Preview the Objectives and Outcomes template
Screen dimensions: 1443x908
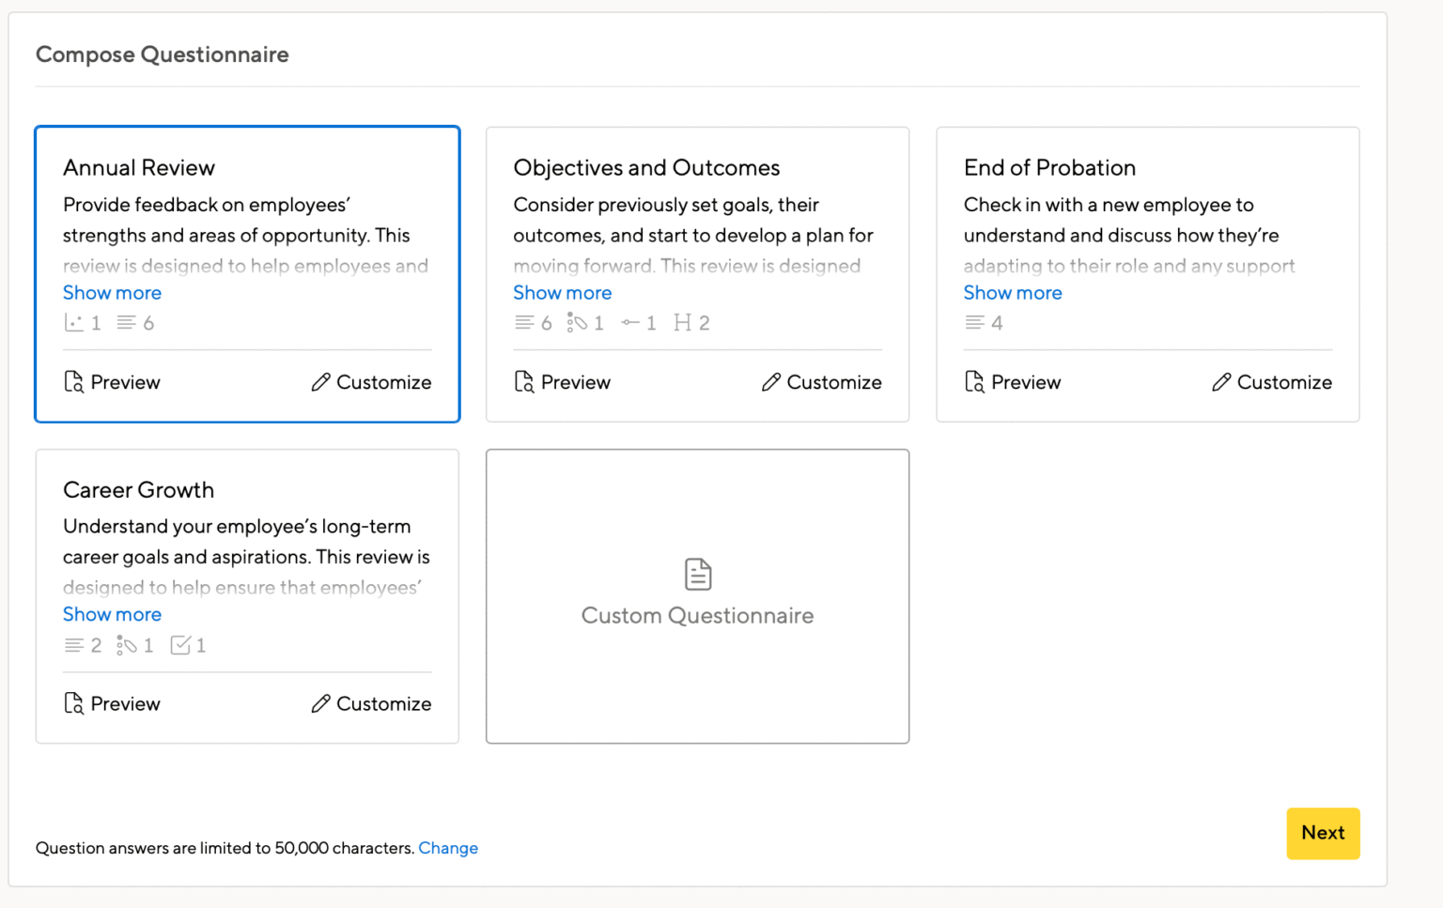tap(562, 382)
